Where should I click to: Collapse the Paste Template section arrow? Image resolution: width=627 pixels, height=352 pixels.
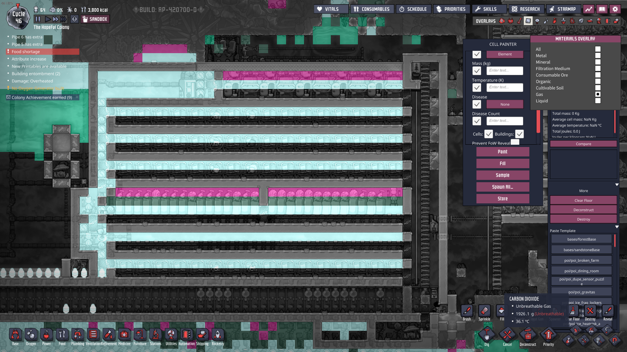tap(617, 227)
